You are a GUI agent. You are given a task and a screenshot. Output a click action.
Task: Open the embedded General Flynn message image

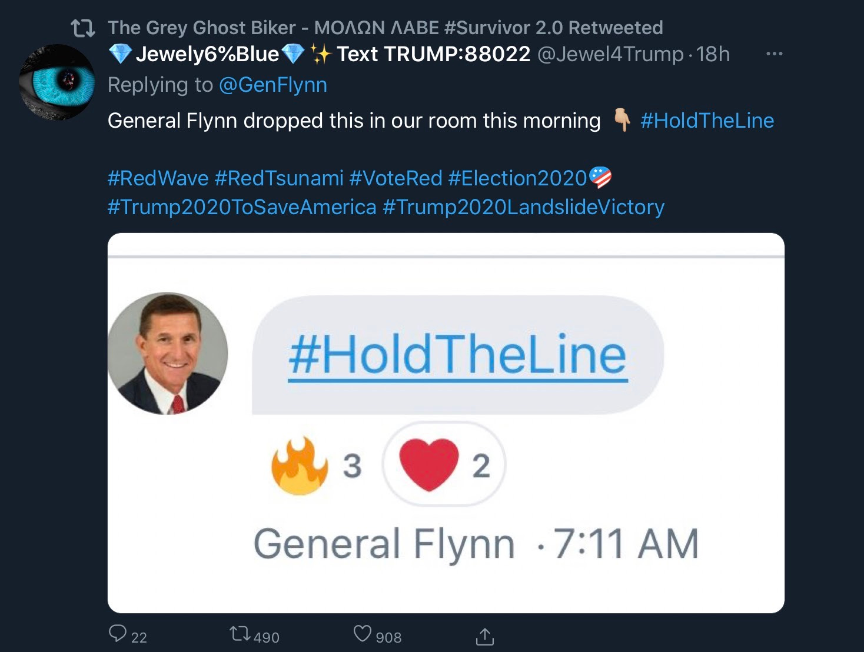[x=446, y=423]
